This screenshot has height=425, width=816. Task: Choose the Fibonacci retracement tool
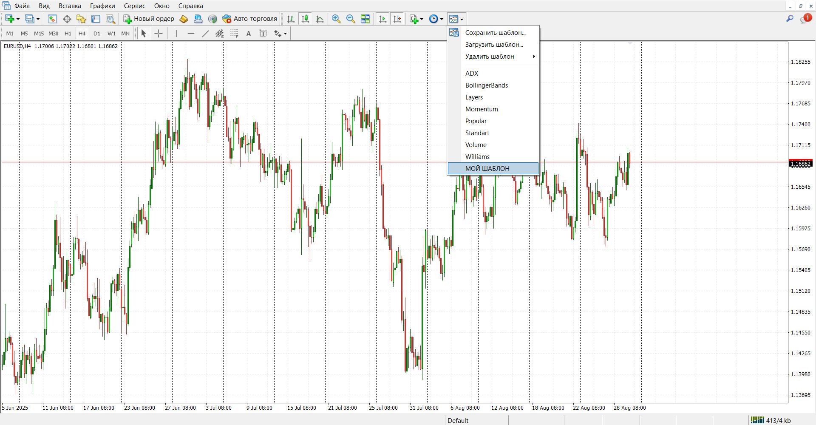[x=234, y=34]
